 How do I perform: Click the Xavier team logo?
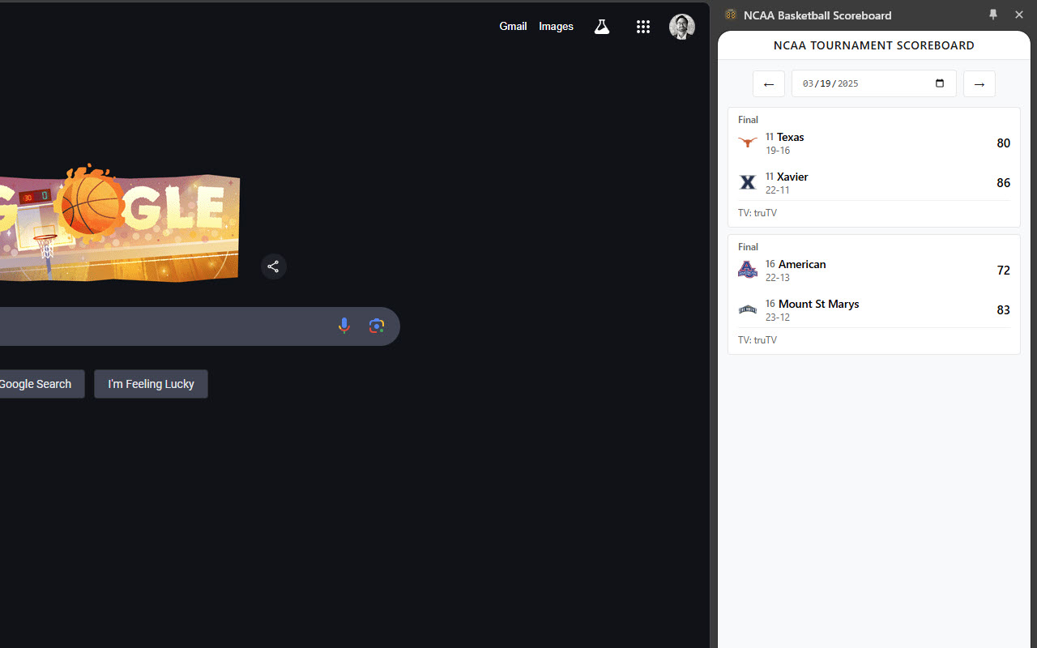point(748,182)
